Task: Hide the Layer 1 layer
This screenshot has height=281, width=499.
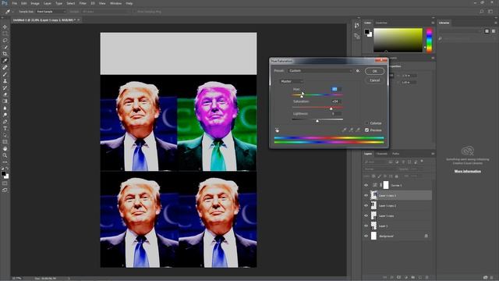Action: (366, 226)
